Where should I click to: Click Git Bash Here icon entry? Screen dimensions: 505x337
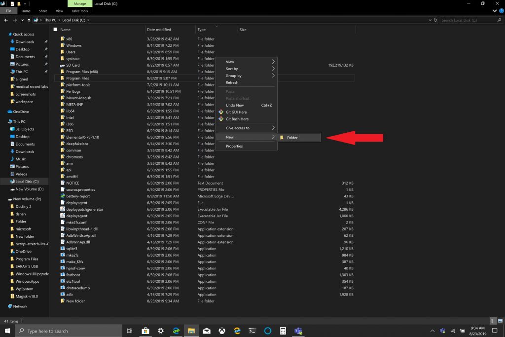click(x=237, y=119)
